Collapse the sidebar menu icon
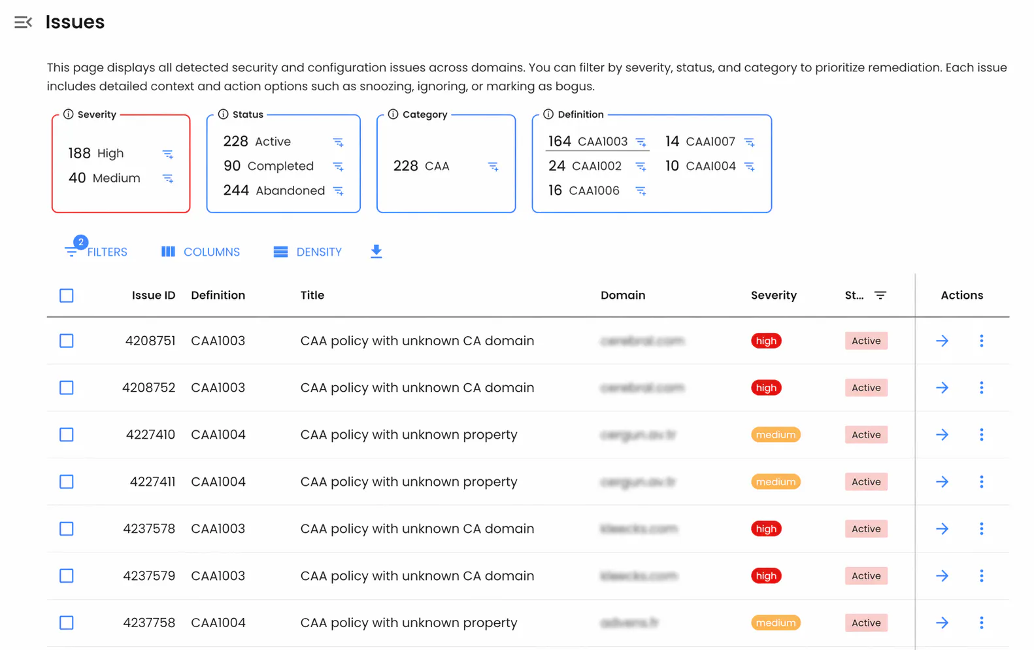1034x650 pixels. [x=24, y=22]
